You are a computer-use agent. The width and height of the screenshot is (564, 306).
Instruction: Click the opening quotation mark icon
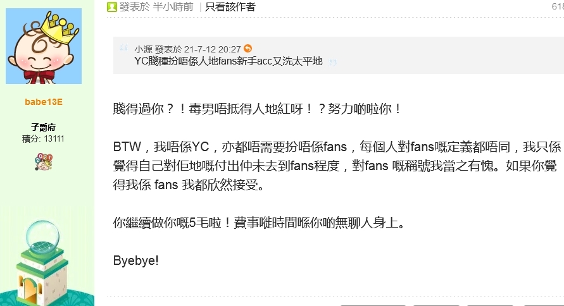123,47
